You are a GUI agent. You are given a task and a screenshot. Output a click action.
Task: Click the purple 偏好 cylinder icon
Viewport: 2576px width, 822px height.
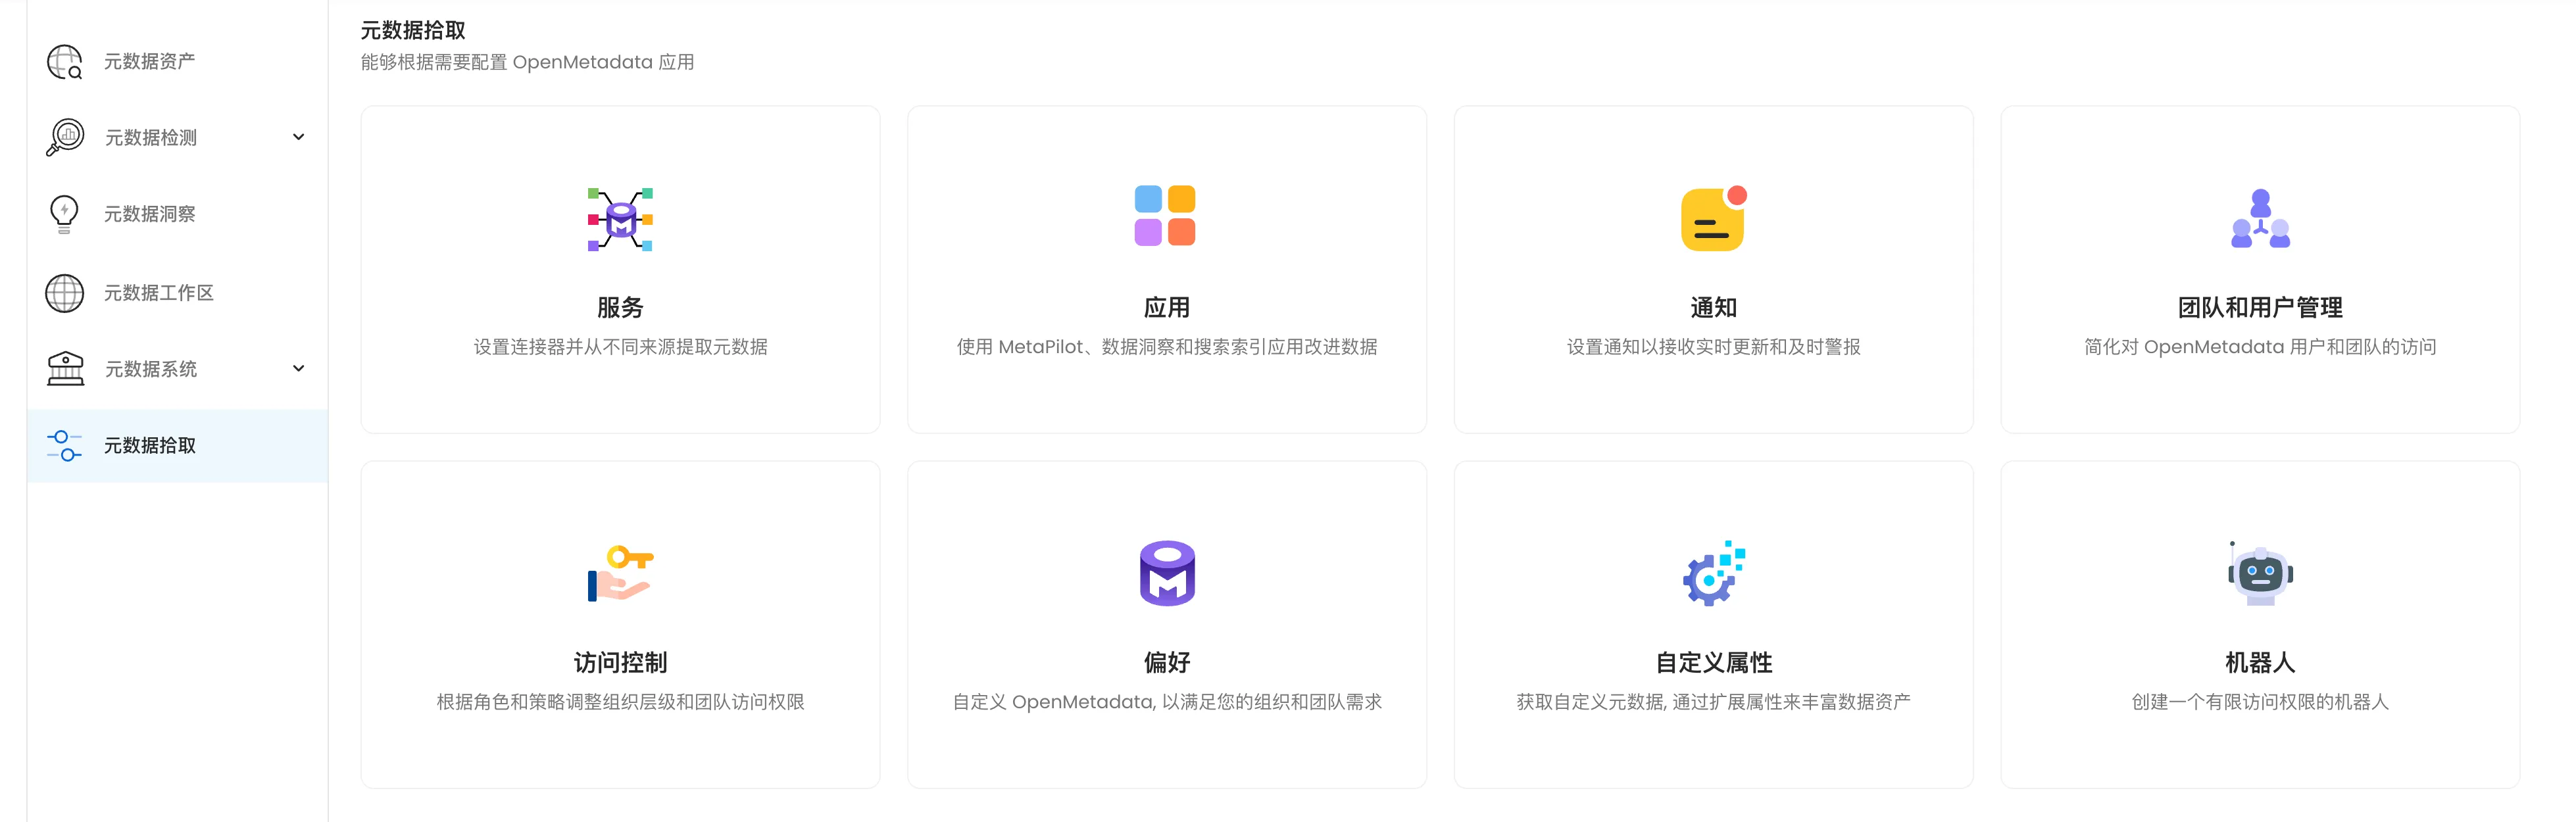tap(1167, 573)
